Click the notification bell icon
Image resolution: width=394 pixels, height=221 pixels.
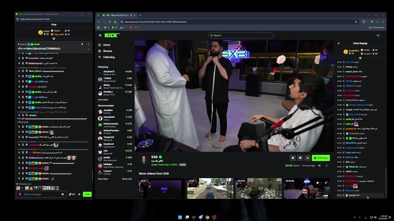(293, 158)
